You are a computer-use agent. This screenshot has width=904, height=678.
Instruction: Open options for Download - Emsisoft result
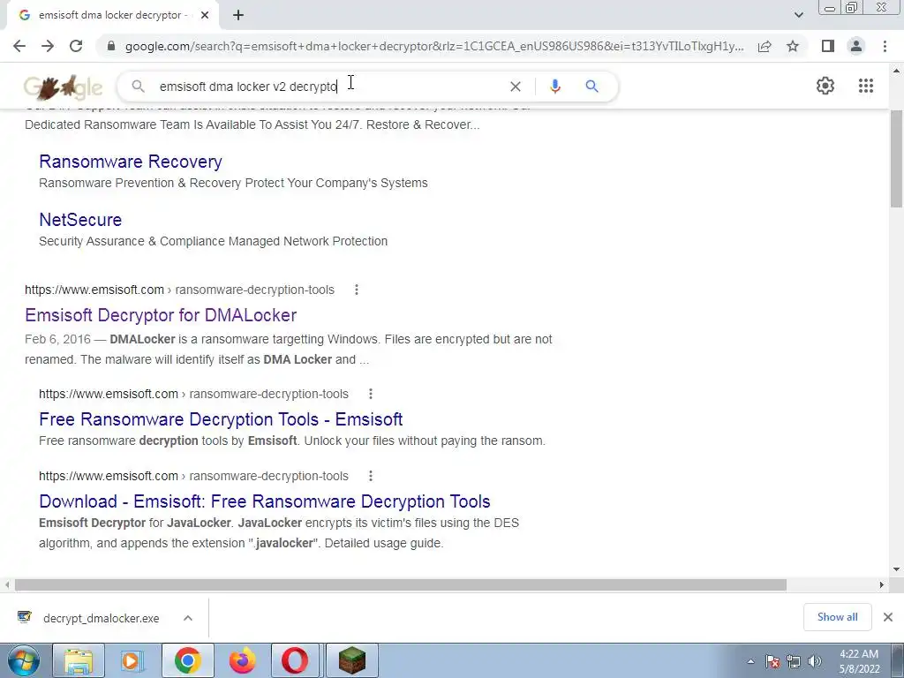(371, 476)
